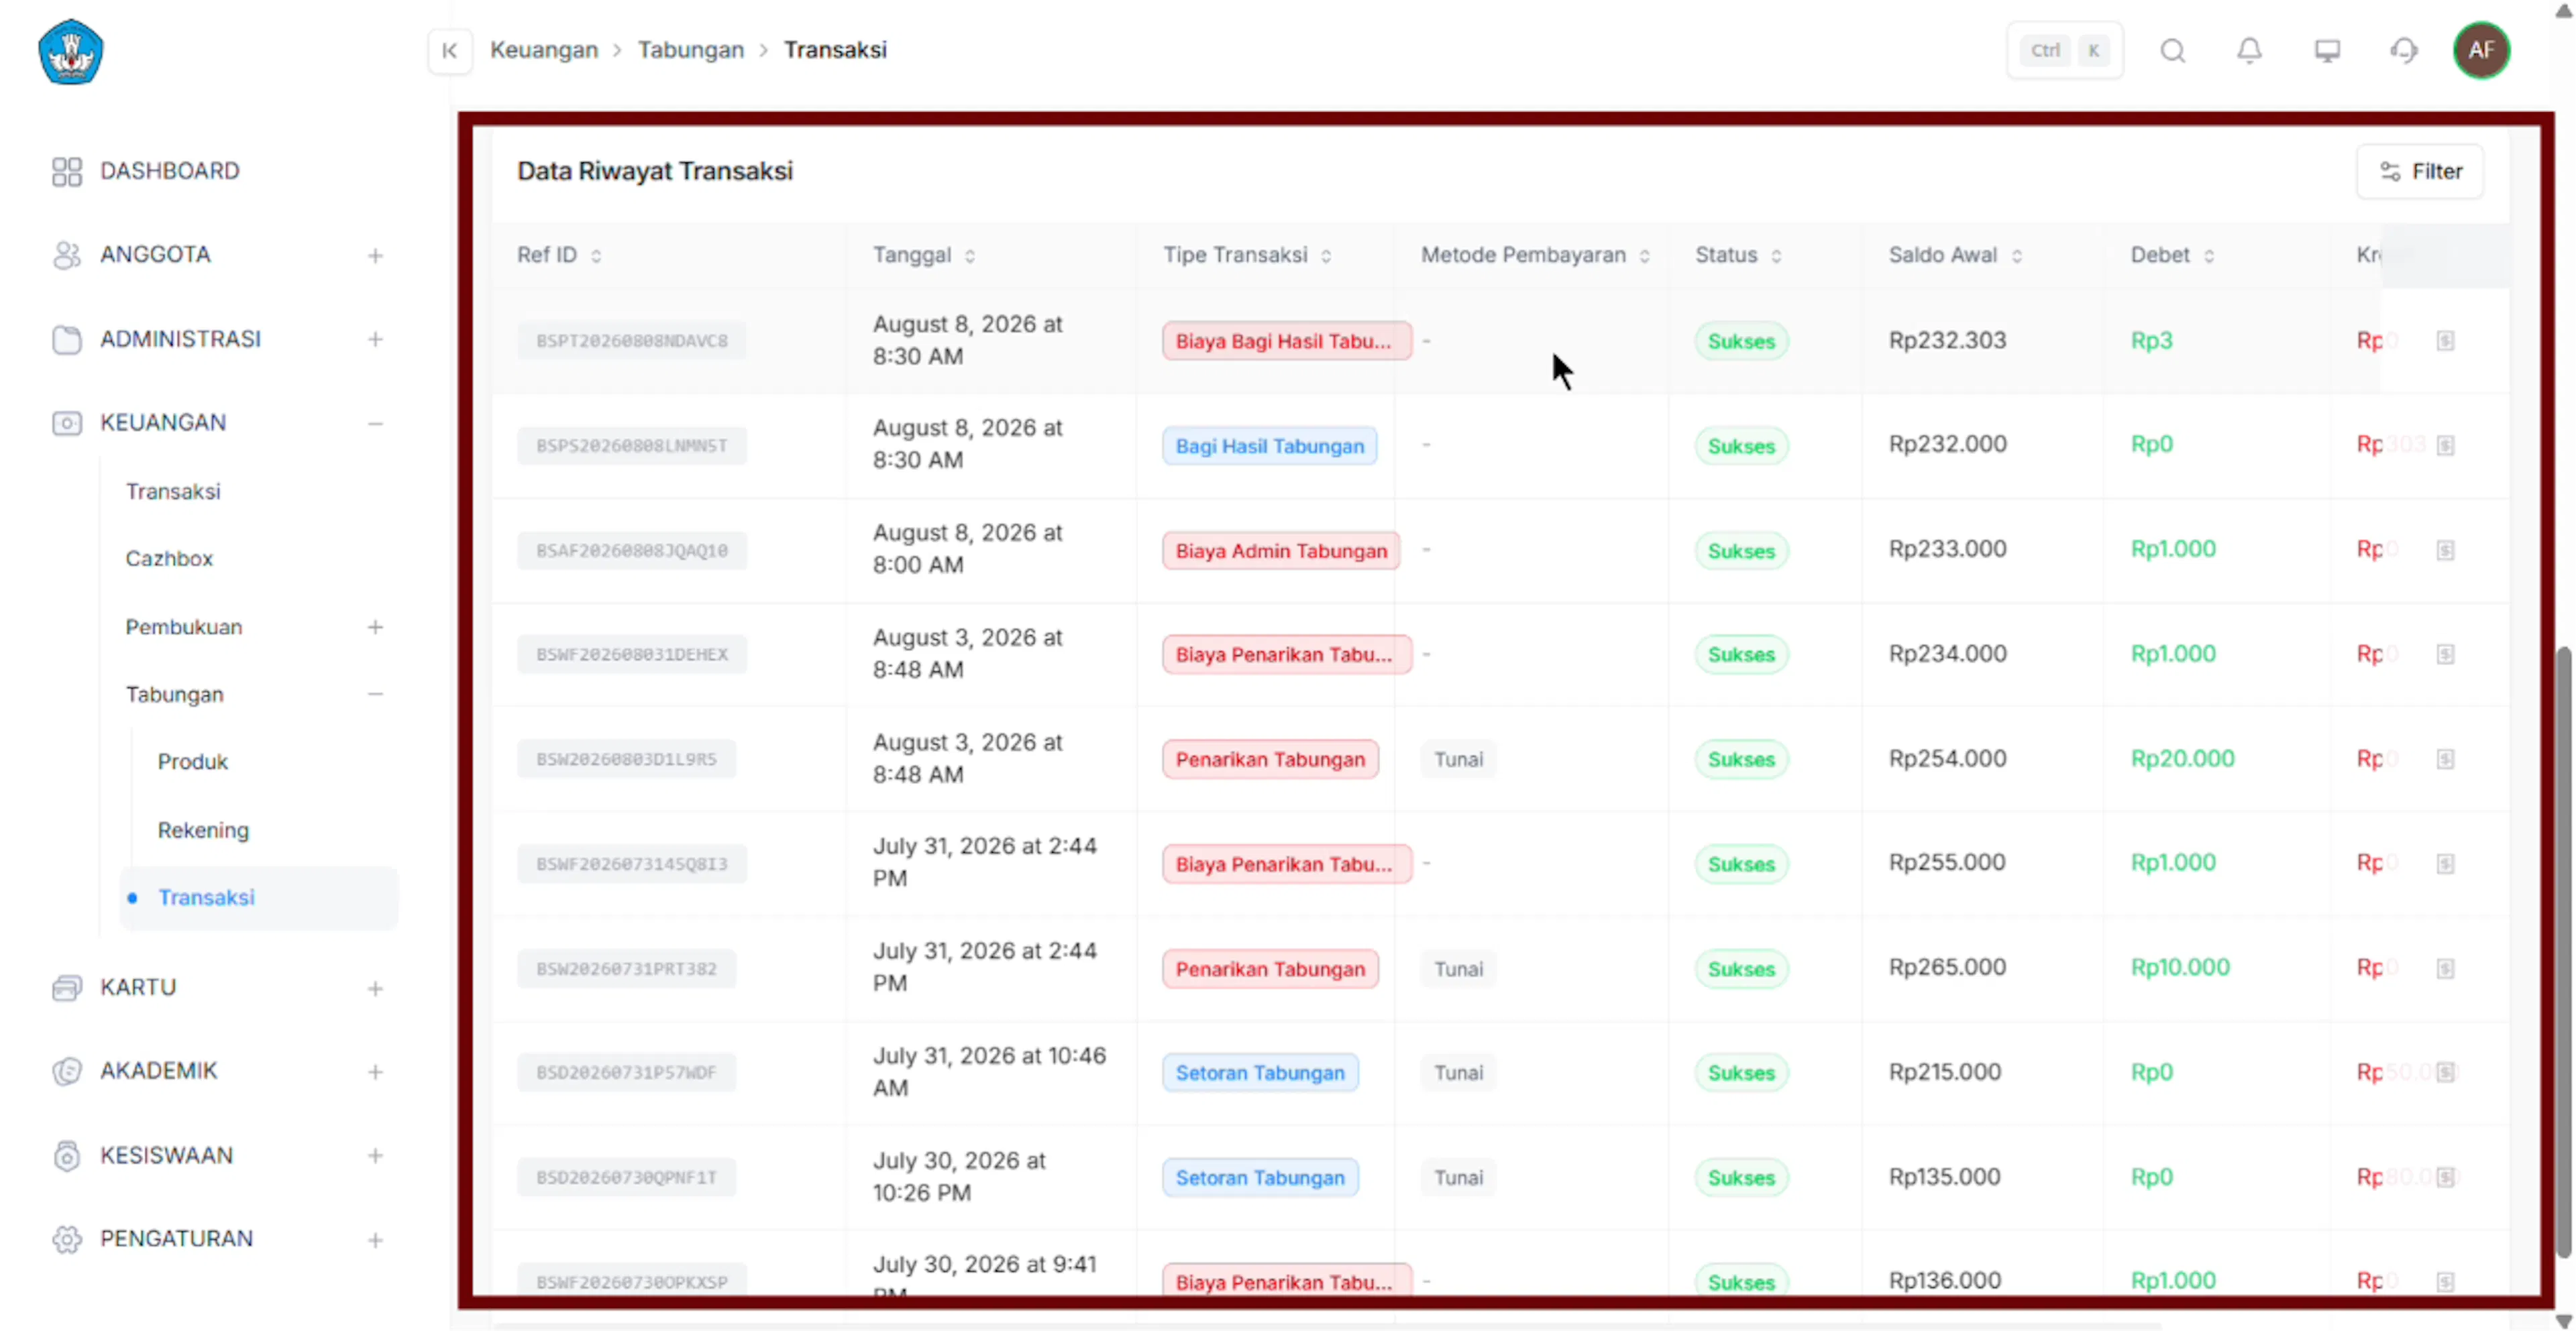The image size is (2576, 1331).
Task: Open Rekening under Tabungan
Action: pos(203,829)
